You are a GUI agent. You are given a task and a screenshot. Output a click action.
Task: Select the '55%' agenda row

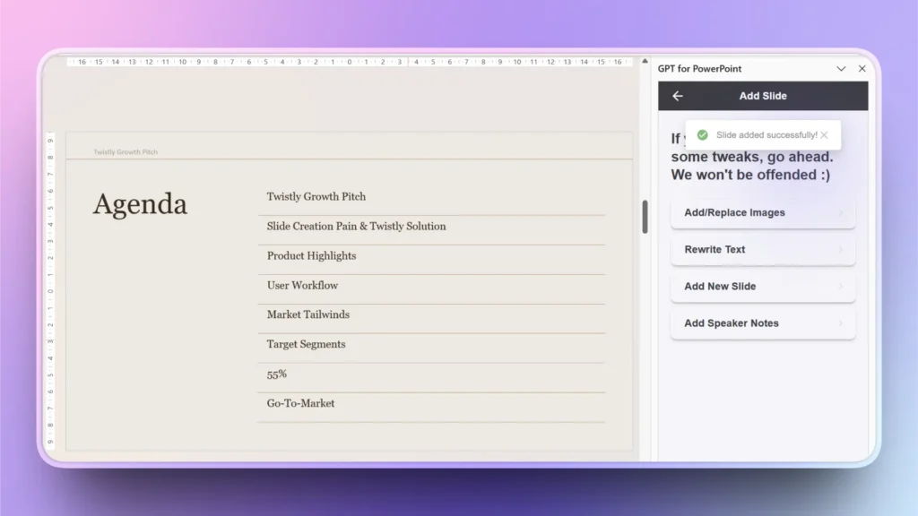431,377
